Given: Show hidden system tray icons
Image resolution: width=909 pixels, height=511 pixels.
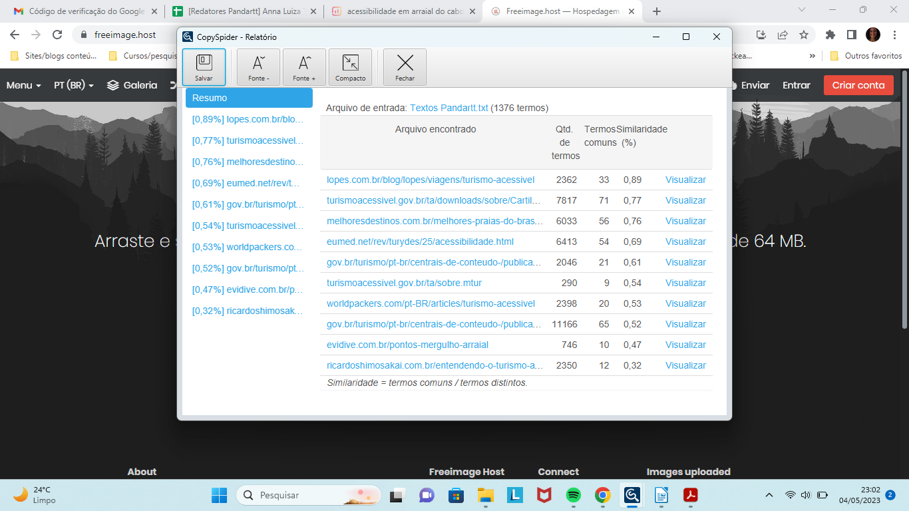Looking at the screenshot, I should pyautogui.click(x=769, y=495).
